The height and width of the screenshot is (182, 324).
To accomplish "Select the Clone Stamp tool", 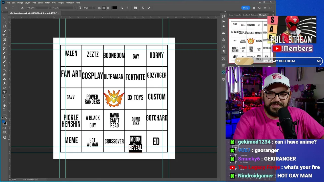I will click(x=4, y=57).
